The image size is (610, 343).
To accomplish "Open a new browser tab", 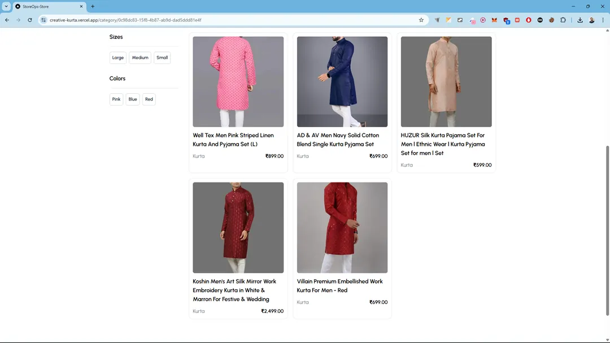I will coord(93,6).
